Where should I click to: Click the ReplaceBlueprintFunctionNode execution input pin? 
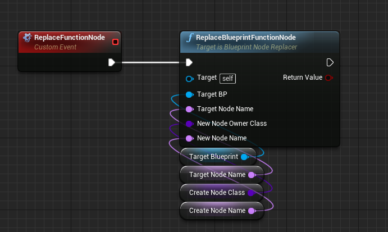pyautogui.click(x=189, y=62)
